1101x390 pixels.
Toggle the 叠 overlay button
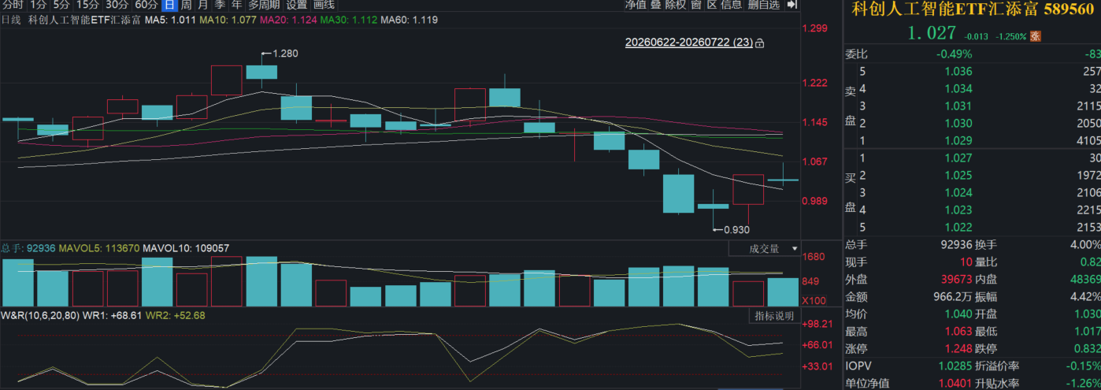coord(655,5)
